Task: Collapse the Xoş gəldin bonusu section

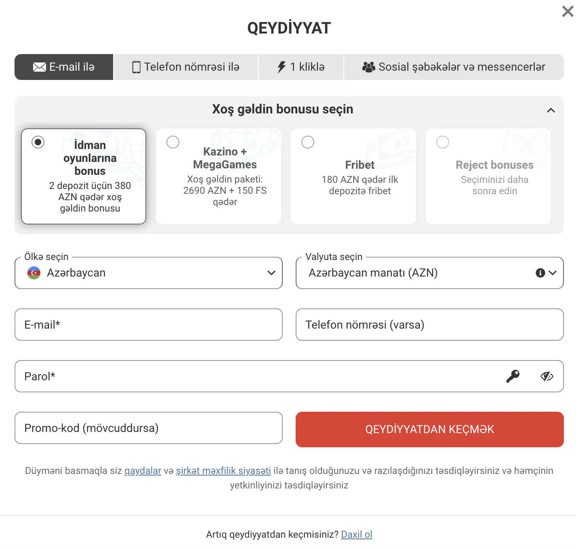Action: [551, 110]
